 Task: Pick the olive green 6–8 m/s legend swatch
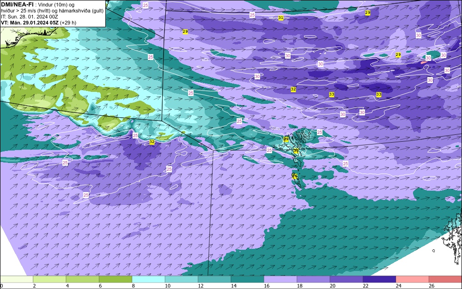click(x=115, y=279)
